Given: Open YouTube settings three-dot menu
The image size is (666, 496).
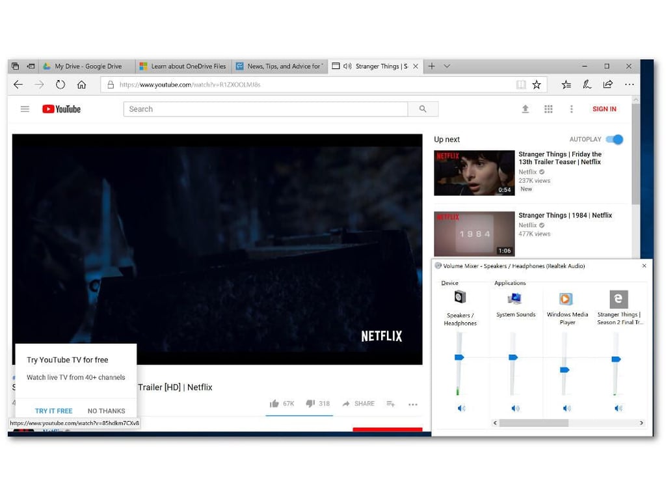Looking at the screenshot, I should 571,109.
